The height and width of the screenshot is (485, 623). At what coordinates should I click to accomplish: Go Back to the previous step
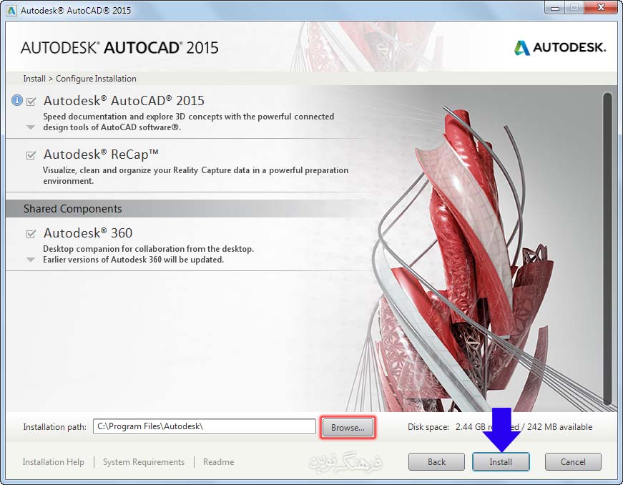click(x=436, y=462)
